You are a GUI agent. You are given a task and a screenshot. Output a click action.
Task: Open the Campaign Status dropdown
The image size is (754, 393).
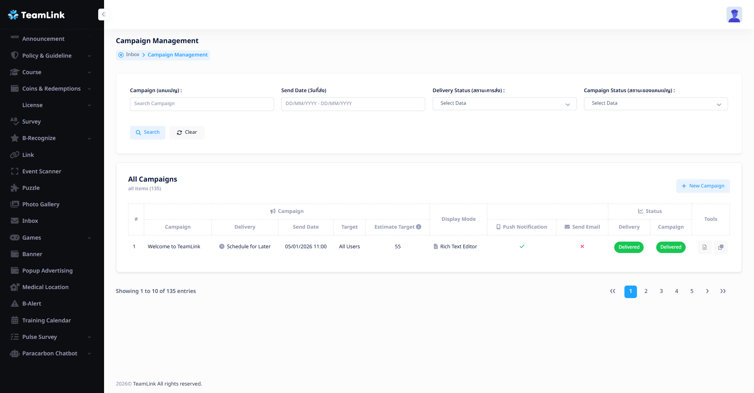tap(655, 104)
